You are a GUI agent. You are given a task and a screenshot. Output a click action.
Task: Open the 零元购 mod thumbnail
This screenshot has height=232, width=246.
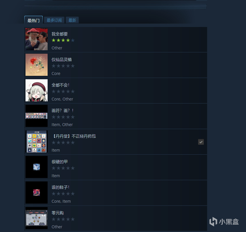point(36,218)
